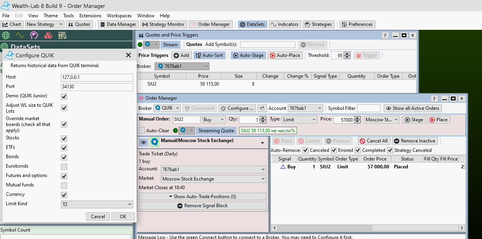This screenshot has height=239, width=482.
Task: Open Moscow St... exchange dropdown in Manual Order
Action: pyautogui.click(x=382, y=120)
